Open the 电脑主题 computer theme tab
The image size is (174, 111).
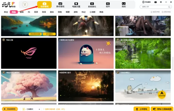[x=76, y=5]
